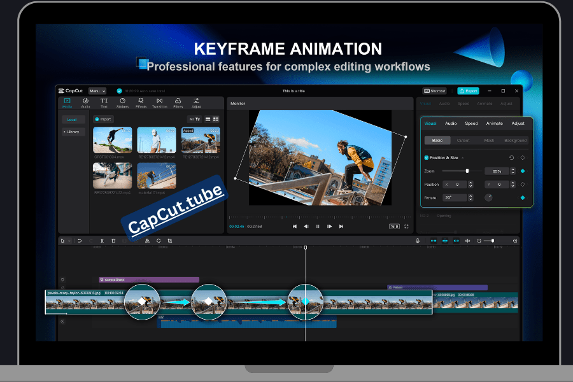Open the All filter dropdown in media panel
The height and width of the screenshot is (382, 573).
pos(194,119)
